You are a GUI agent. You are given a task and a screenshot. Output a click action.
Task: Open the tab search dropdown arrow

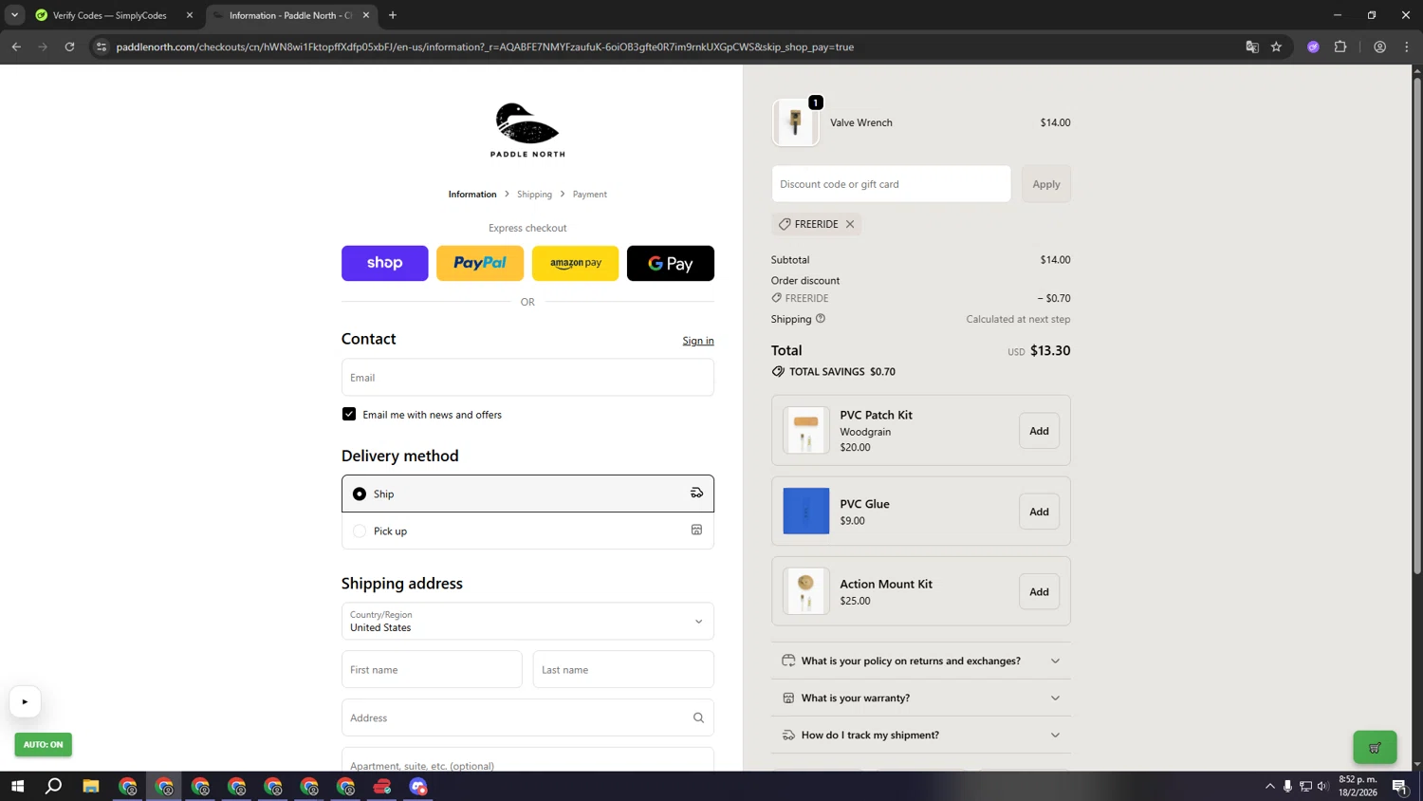[14, 15]
